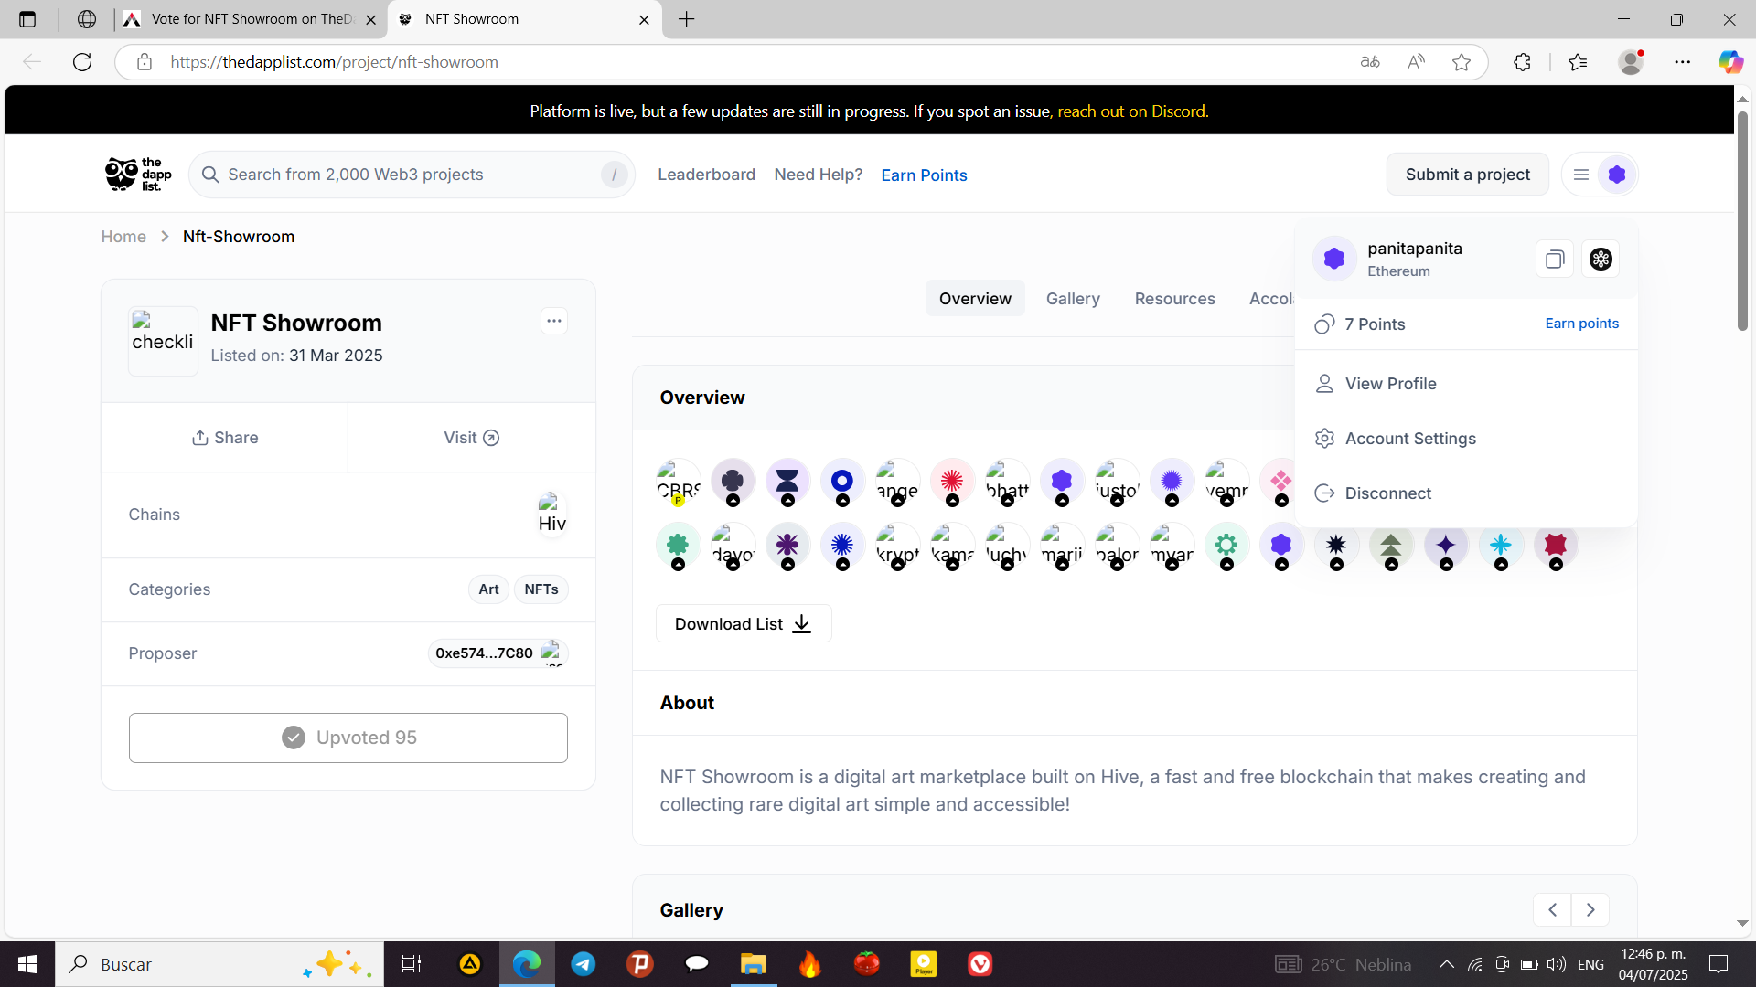Click the Earn points link in dropdown
Screen dimensions: 1756x987
(1581, 324)
